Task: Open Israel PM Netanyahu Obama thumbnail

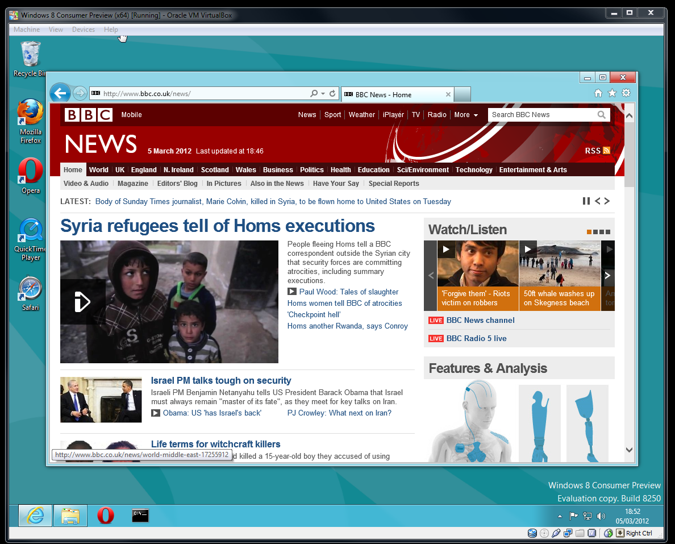Action: pos(101,400)
